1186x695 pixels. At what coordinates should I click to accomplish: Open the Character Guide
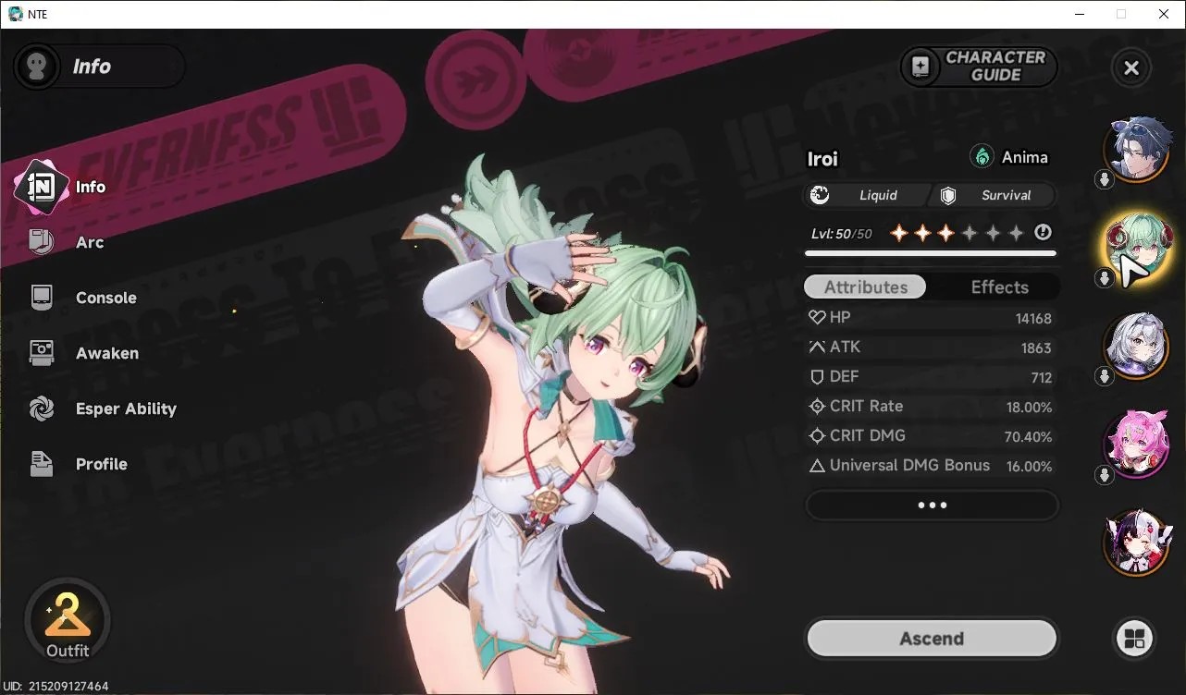pos(978,67)
